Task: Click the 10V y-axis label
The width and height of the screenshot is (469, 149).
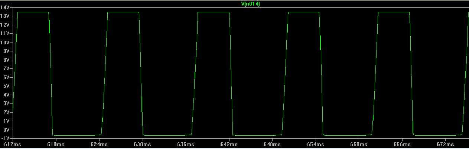Action: pos(5,43)
